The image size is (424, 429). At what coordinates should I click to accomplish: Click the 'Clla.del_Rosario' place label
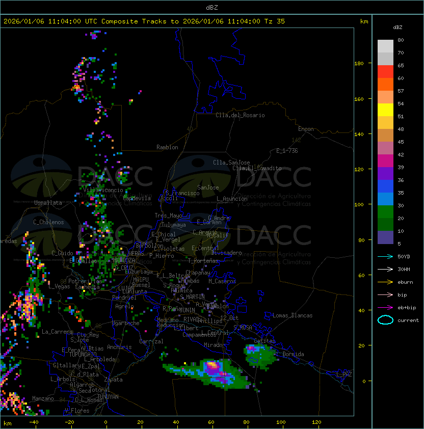point(240,115)
